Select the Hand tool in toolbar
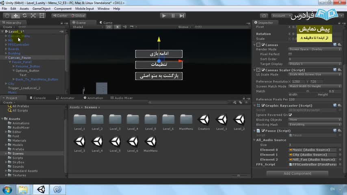The height and width of the screenshot is (195, 347). [7, 15]
